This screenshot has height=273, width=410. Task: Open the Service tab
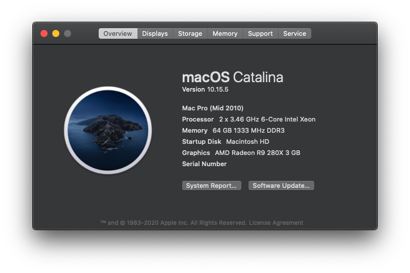click(294, 33)
